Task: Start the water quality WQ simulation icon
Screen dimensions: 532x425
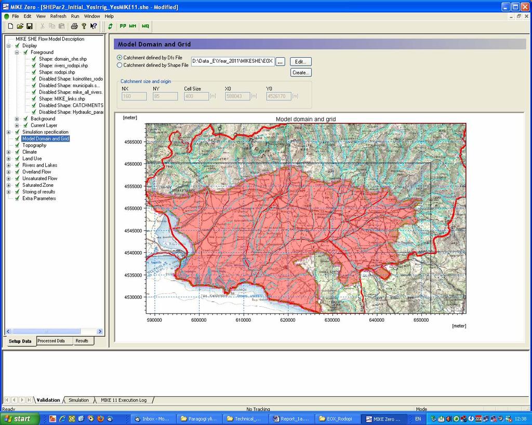Action: (145, 26)
